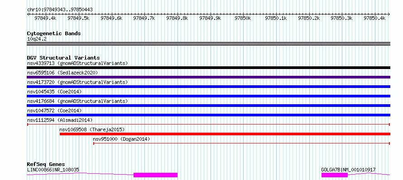The width and height of the screenshot is (403, 180).
Task: Click the nsv4173720 (gnomADStructuralVariants) label
Action: click(x=77, y=82)
